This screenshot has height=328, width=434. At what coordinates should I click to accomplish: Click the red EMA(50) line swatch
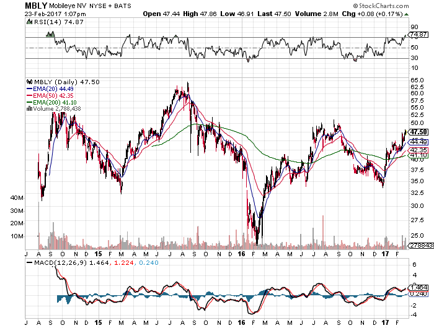29,95
